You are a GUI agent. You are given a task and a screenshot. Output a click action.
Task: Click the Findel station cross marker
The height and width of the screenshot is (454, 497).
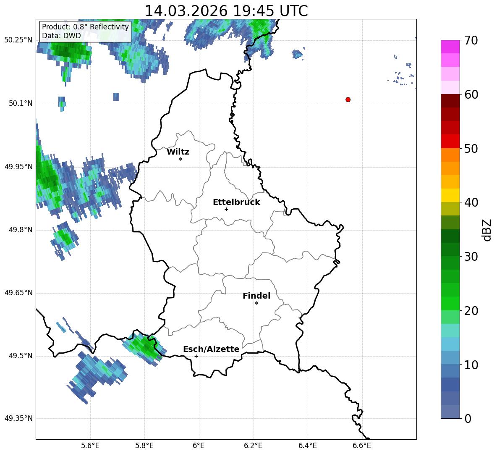coord(256,303)
